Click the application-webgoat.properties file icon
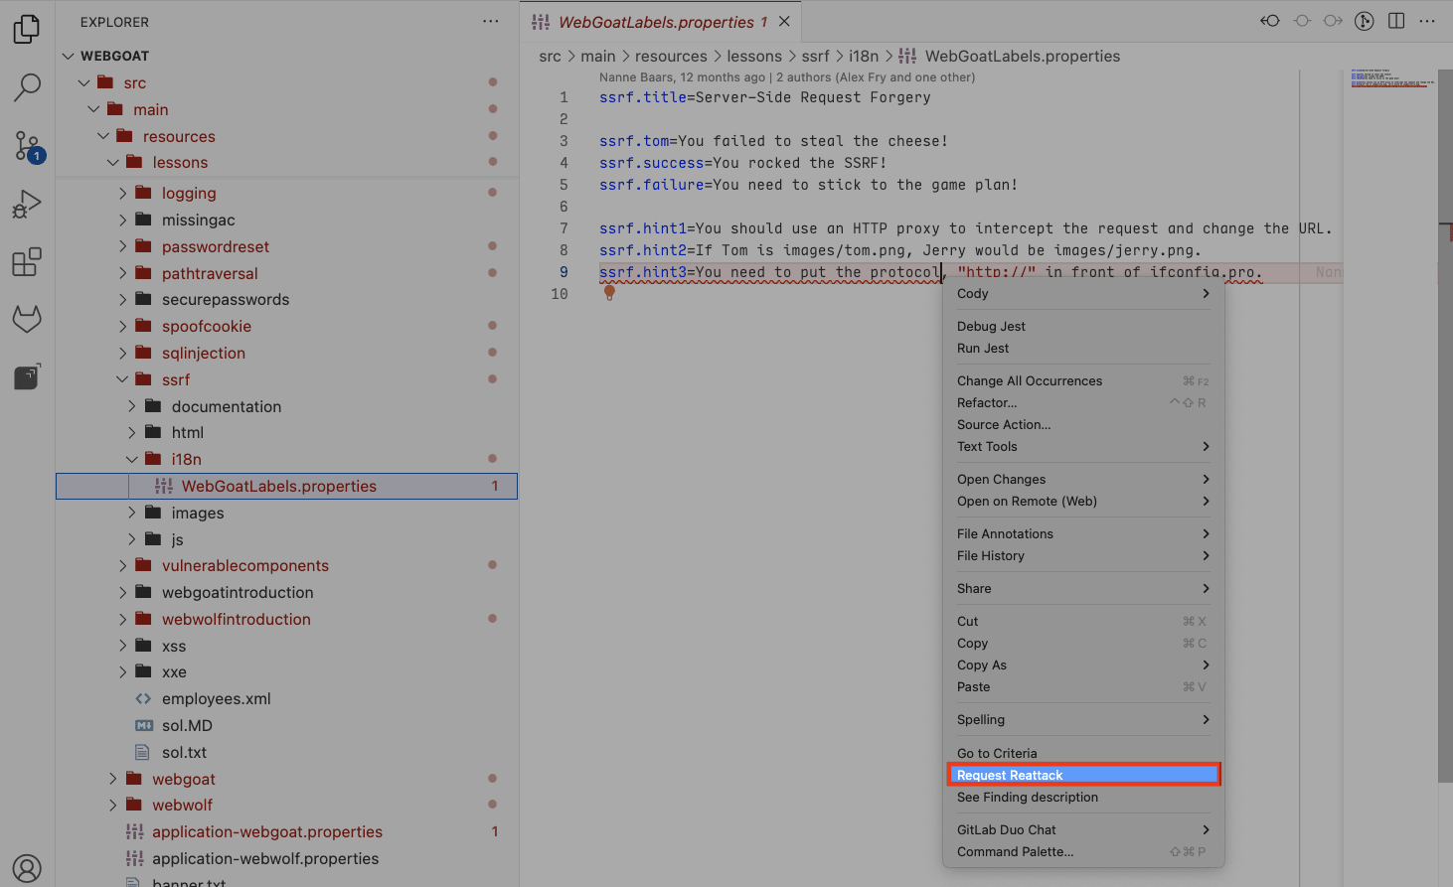The height and width of the screenshot is (887, 1453). click(134, 831)
